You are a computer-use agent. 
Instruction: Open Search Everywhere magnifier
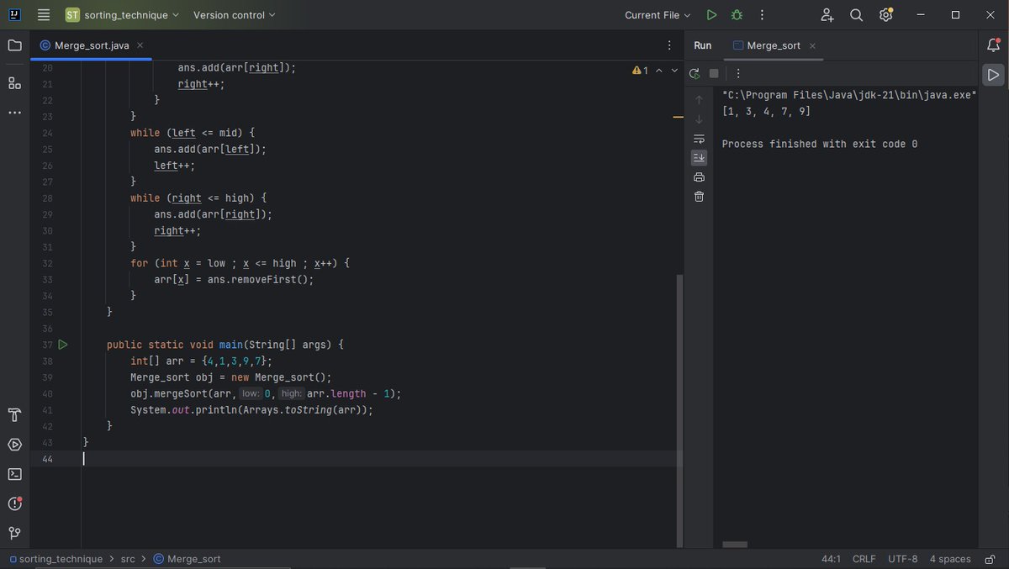pyautogui.click(x=856, y=15)
